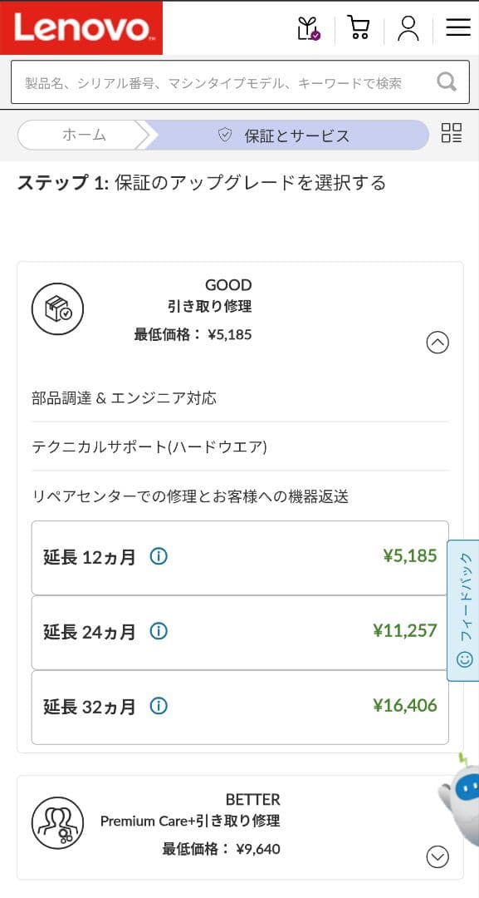Open the hamburger navigation menu
The width and height of the screenshot is (479, 898).
coord(457,26)
